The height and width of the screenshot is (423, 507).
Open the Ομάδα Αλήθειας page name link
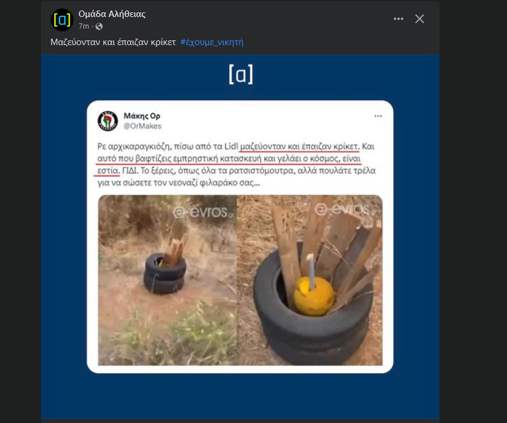coord(112,14)
